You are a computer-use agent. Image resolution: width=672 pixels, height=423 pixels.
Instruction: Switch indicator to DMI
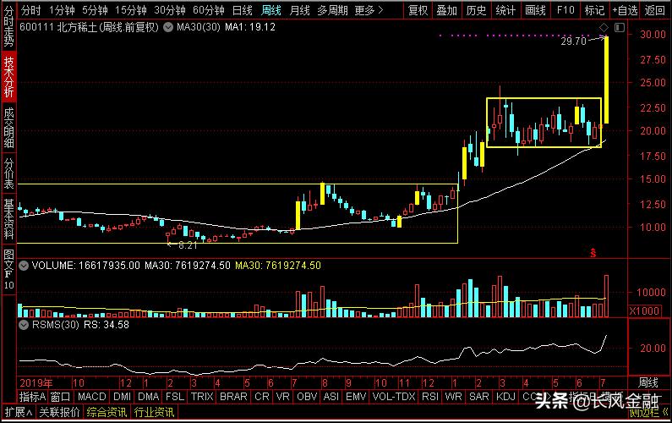(122, 397)
